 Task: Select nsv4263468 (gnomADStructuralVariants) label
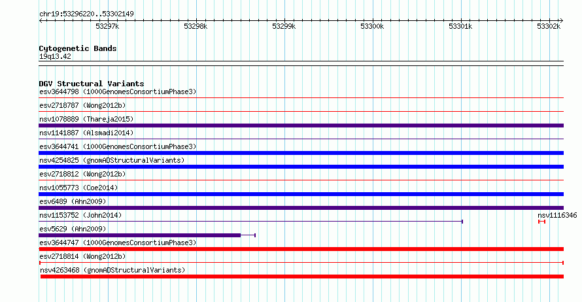point(112,270)
